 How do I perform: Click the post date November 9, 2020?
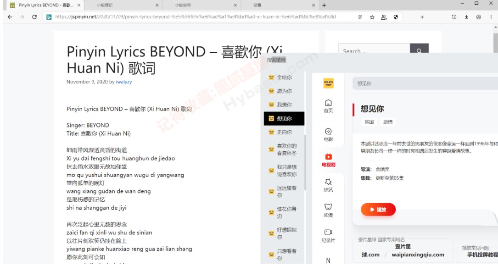(x=87, y=82)
